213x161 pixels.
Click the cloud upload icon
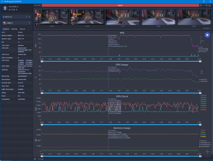(210, 5)
